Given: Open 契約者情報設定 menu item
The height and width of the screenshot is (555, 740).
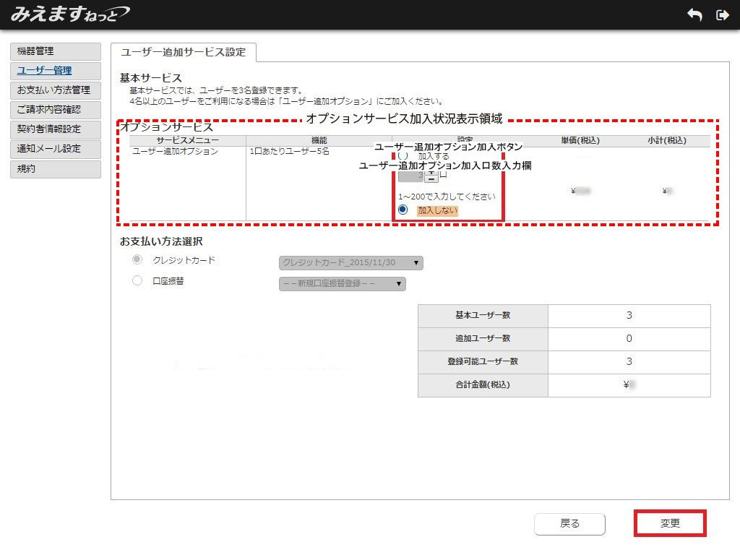Looking at the screenshot, I should [x=56, y=129].
